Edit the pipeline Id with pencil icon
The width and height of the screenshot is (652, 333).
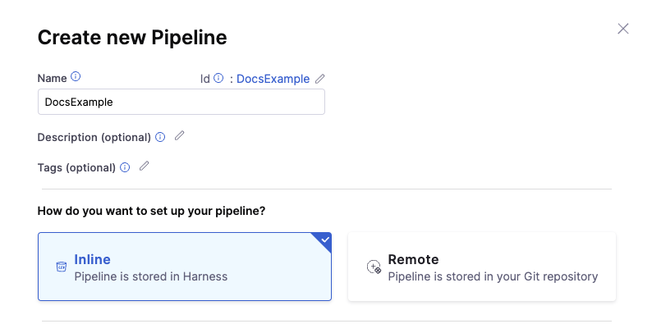320,79
